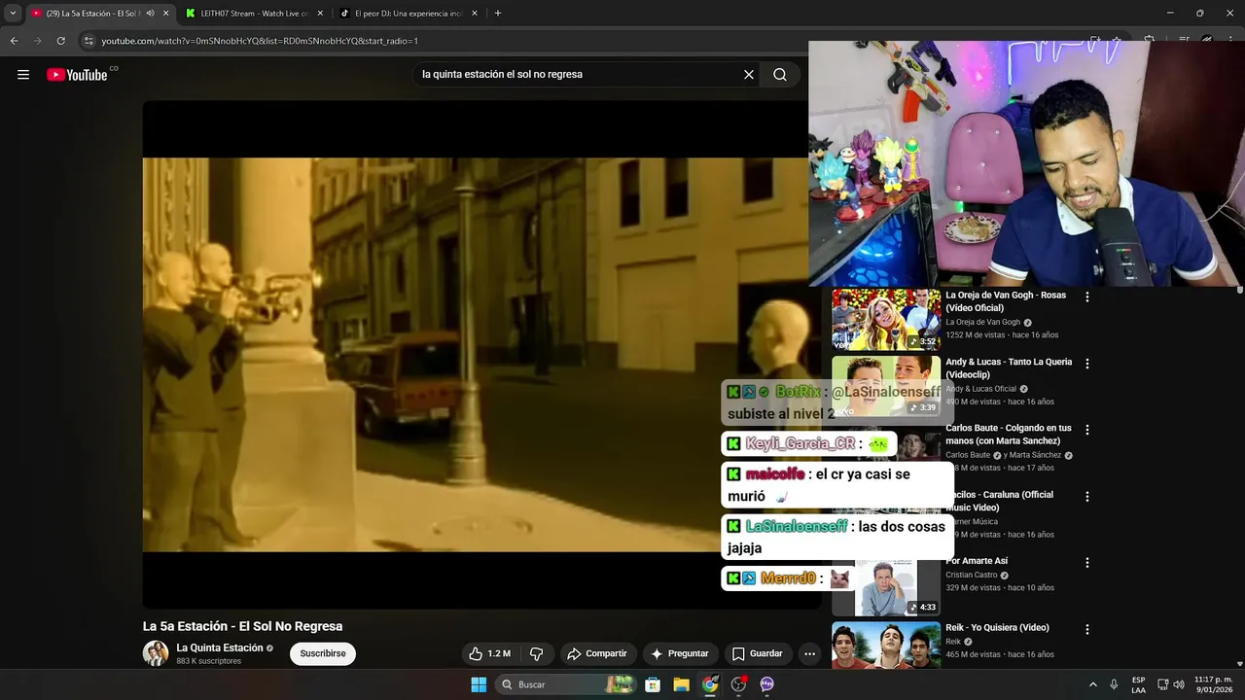
Task: Open Microsoft Store from the taskbar
Action: tap(653, 684)
